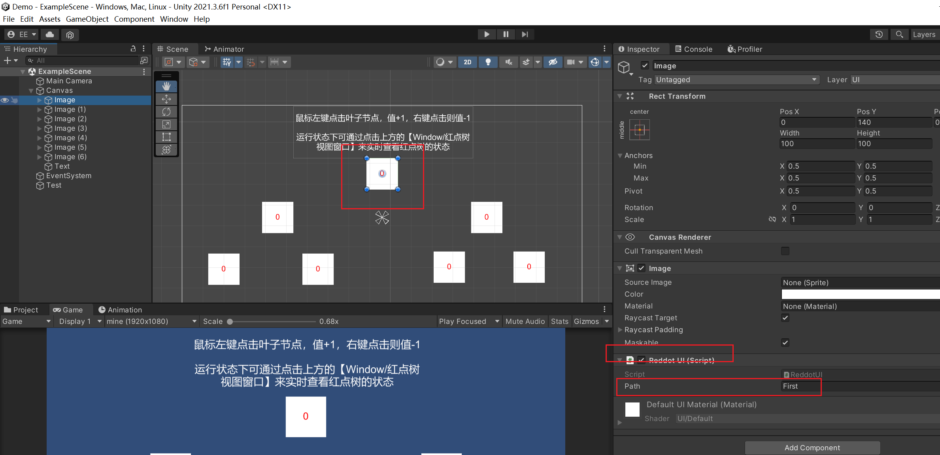940x455 pixels.
Task: Select the Move tool in Scene toolbar
Action: pyautogui.click(x=166, y=99)
